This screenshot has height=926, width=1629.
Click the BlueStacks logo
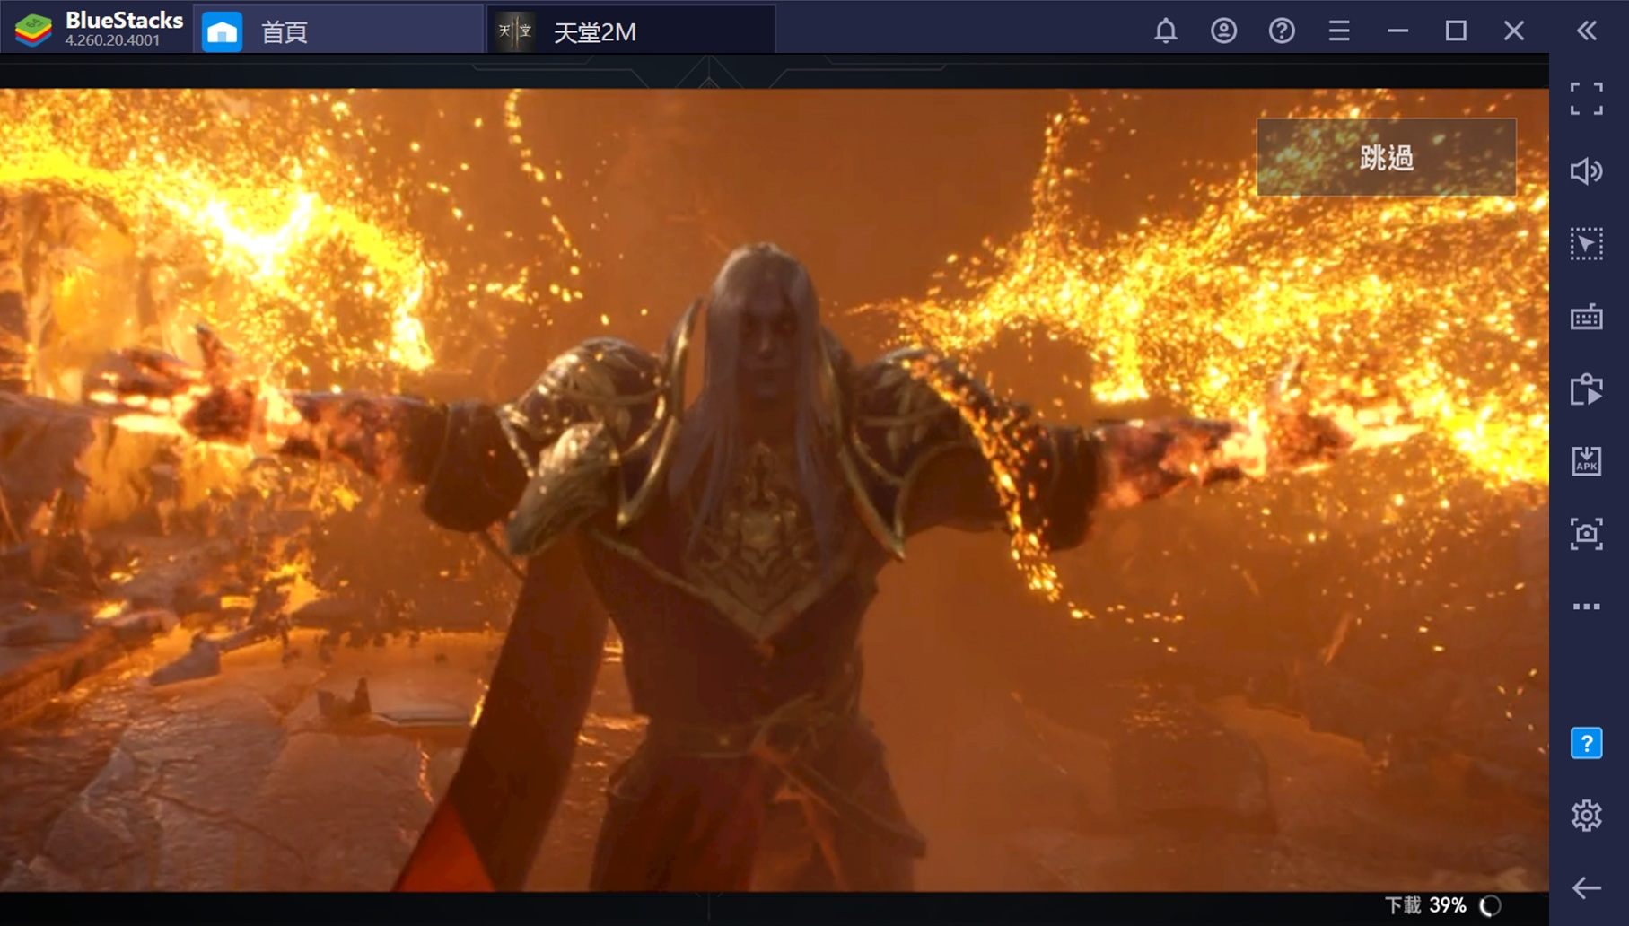tap(33, 31)
